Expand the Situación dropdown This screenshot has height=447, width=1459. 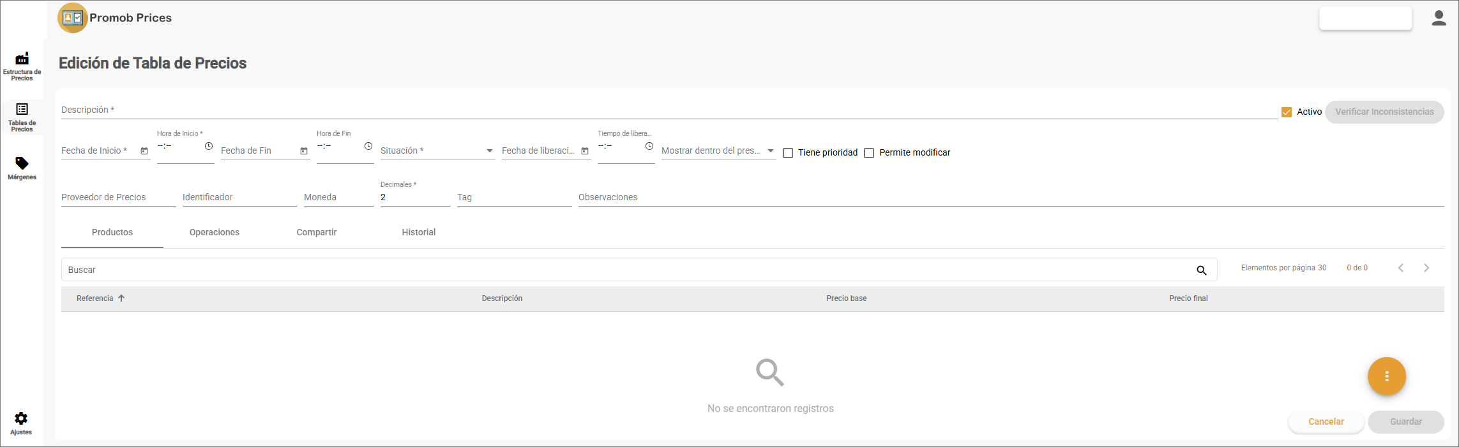point(490,151)
